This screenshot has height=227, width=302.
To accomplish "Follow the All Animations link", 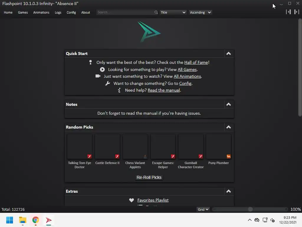I will click(187, 76).
